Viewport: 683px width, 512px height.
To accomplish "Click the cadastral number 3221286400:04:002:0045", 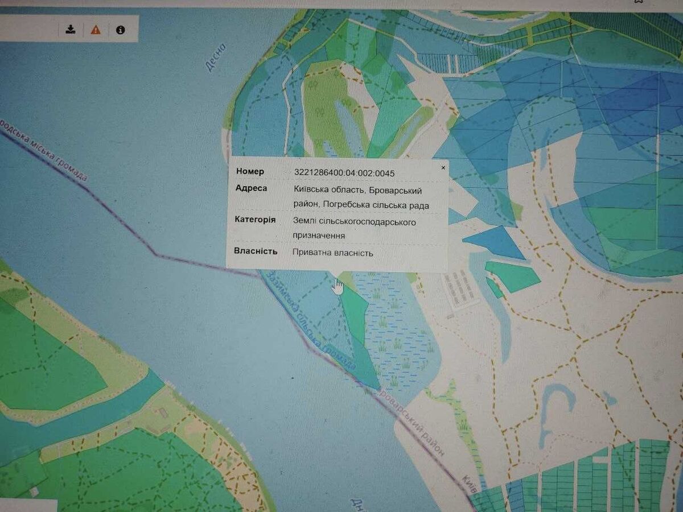I will (x=344, y=173).
